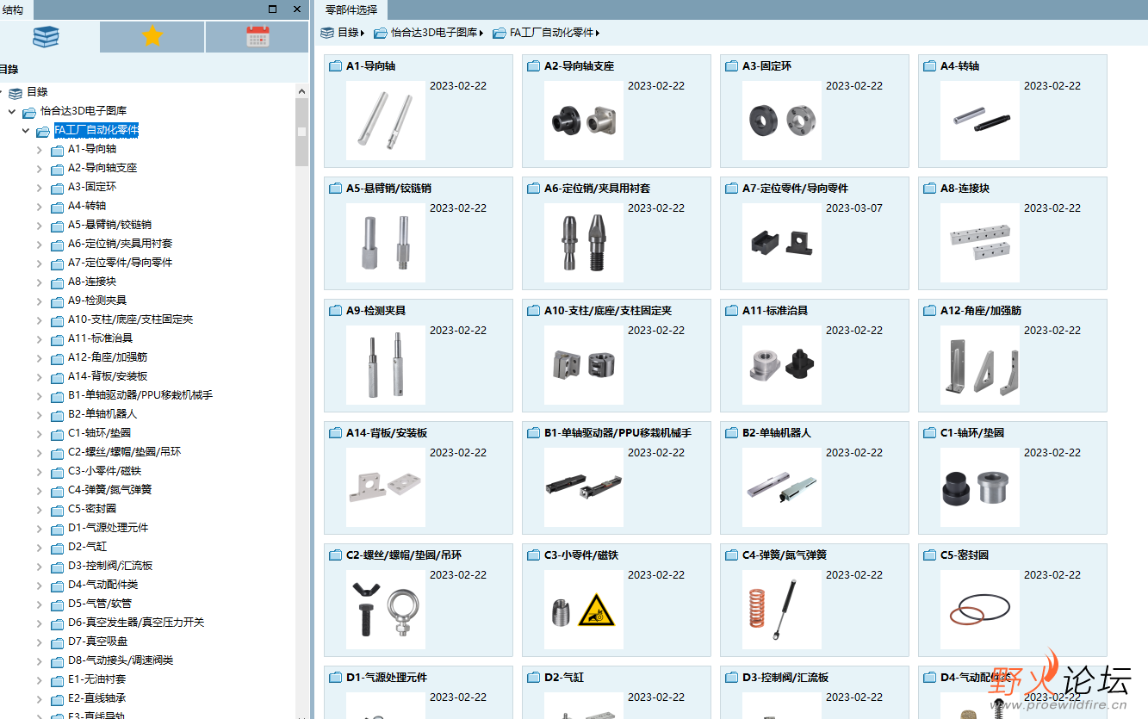Select E1-无油衬套 in the tree

pos(97,679)
